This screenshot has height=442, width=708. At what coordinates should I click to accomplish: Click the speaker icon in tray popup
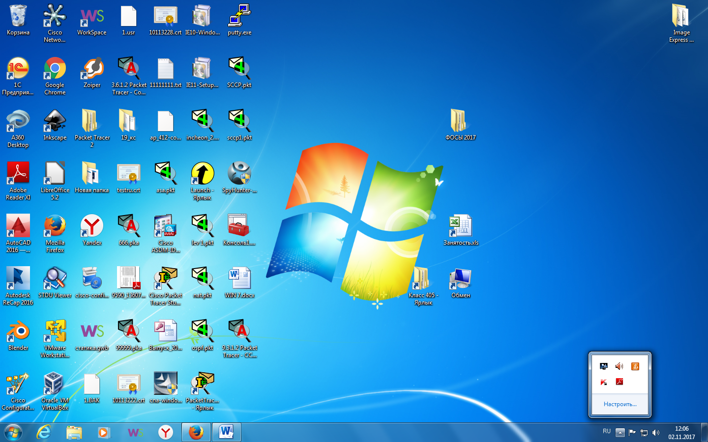(619, 366)
